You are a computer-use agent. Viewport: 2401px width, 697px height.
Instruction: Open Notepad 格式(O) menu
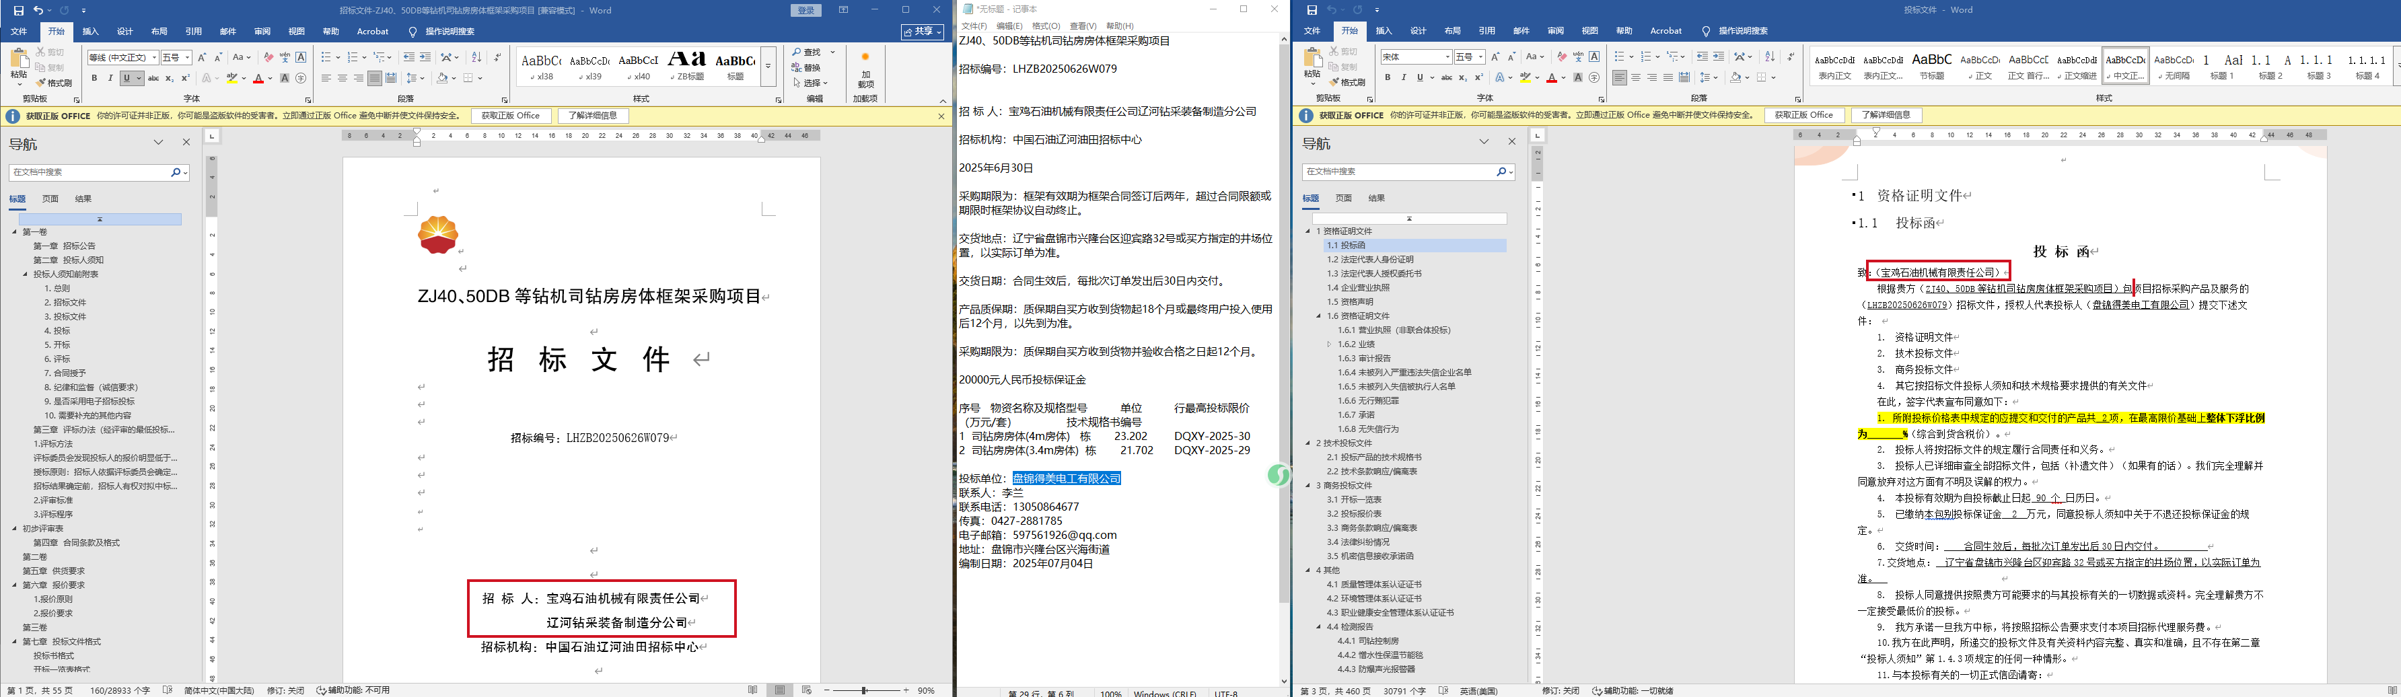coord(1046,26)
